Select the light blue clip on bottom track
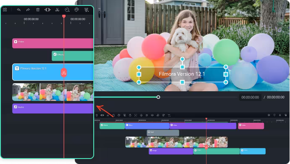The height and width of the screenshot is (164, 290). tap(253, 151)
